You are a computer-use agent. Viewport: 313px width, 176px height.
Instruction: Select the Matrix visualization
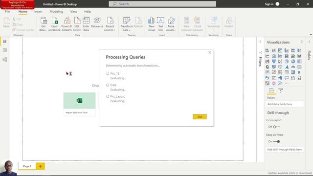(293, 72)
